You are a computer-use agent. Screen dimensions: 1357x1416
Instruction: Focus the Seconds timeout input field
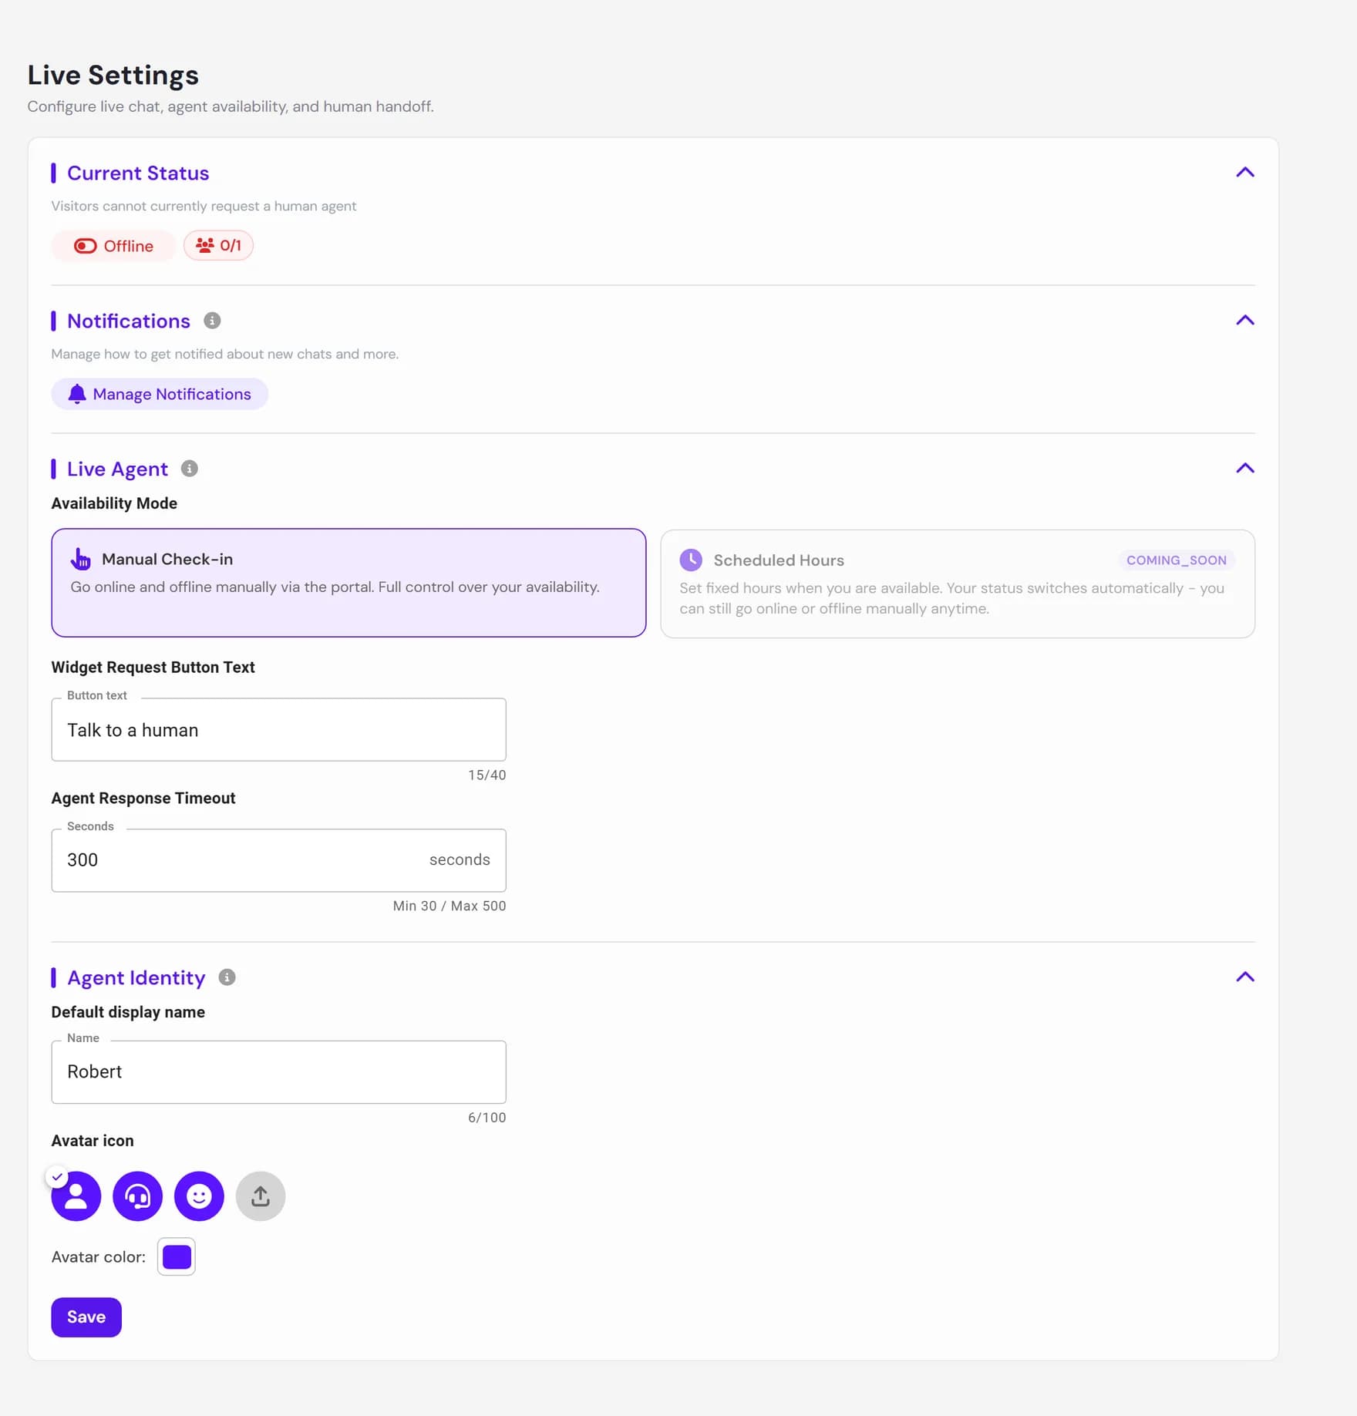[278, 860]
